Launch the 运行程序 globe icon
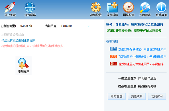This screenshot has height=111, width=169. click(x=30, y=9)
